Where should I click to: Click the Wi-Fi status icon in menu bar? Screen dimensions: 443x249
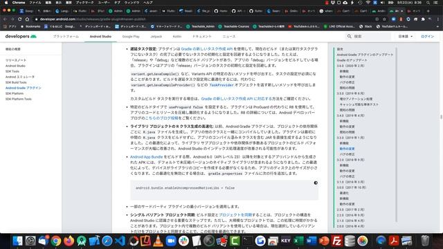[x=368, y=3]
